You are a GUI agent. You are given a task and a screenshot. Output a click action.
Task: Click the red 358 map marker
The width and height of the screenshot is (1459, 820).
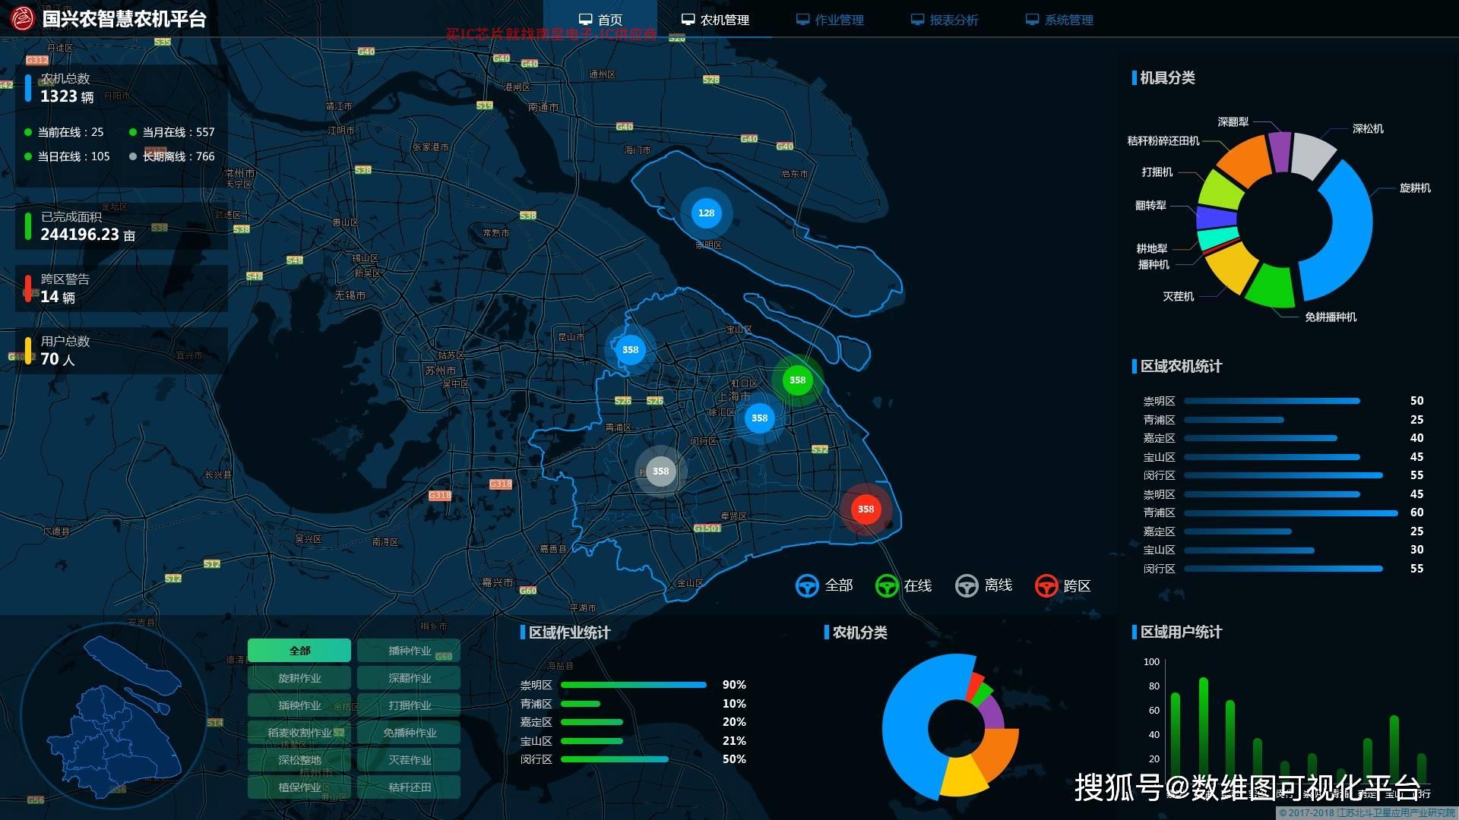coord(866,509)
